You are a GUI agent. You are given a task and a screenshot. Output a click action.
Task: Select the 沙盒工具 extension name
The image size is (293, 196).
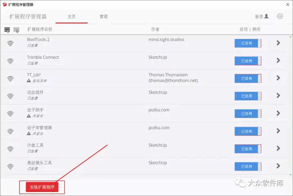[x=35, y=145]
